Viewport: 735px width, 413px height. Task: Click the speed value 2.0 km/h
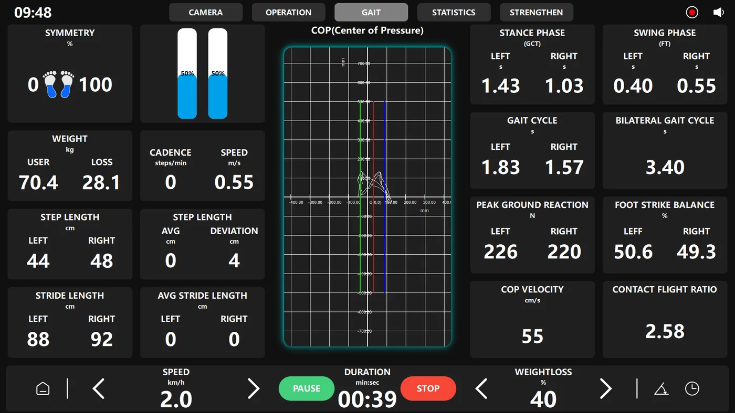176,399
